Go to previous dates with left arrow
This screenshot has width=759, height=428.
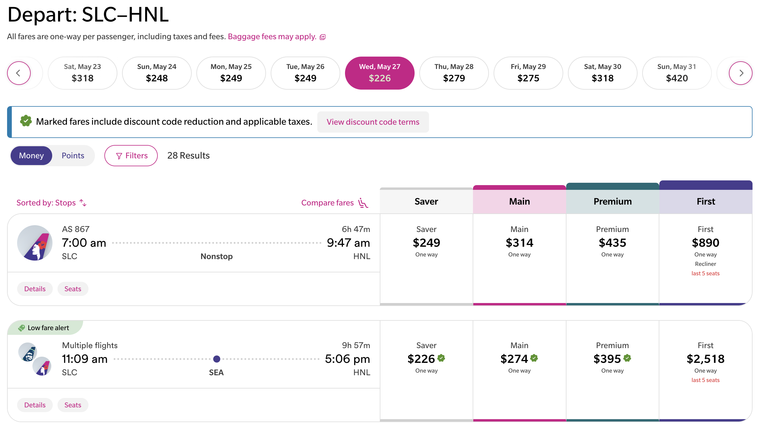click(x=19, y=73)
